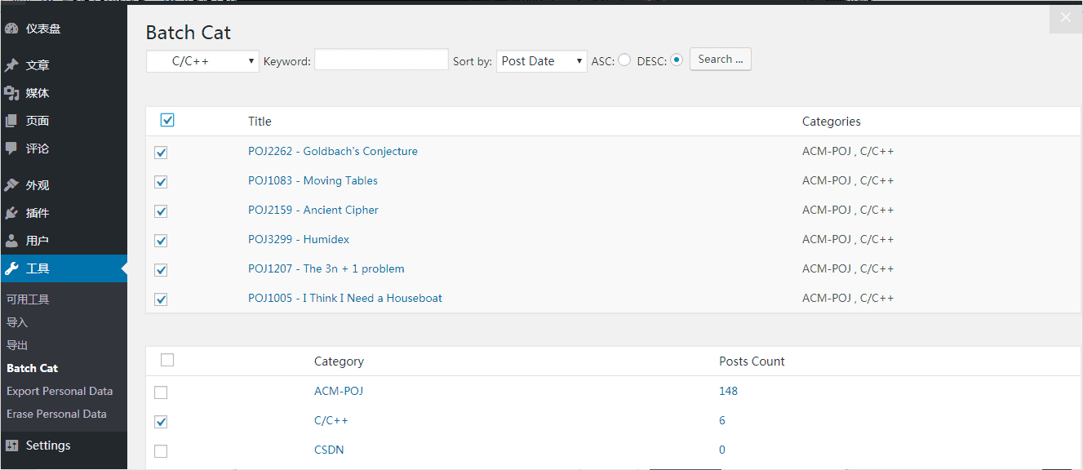Open the C/C++ category filter dropdown

(x=202, y=61)
